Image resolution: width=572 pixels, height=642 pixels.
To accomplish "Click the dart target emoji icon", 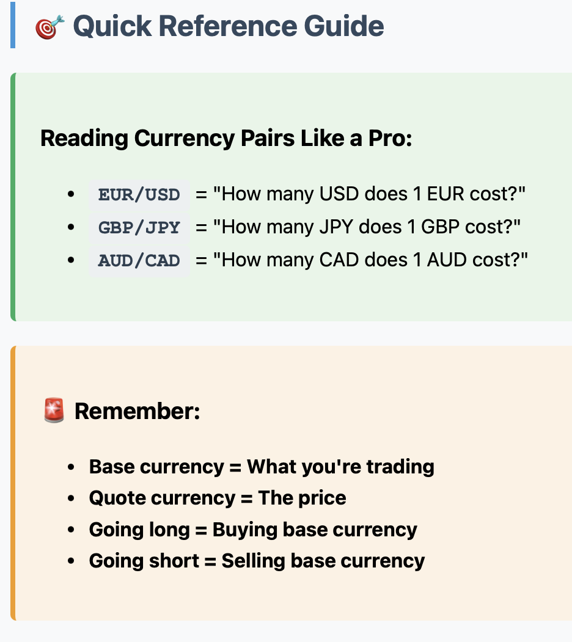I will (50, 27).
